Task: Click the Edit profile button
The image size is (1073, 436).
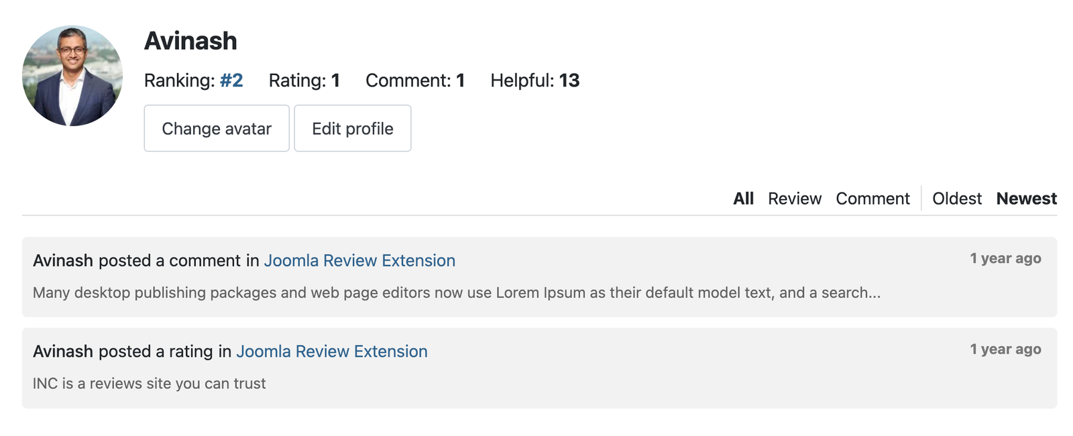Action: pos(352,128)
